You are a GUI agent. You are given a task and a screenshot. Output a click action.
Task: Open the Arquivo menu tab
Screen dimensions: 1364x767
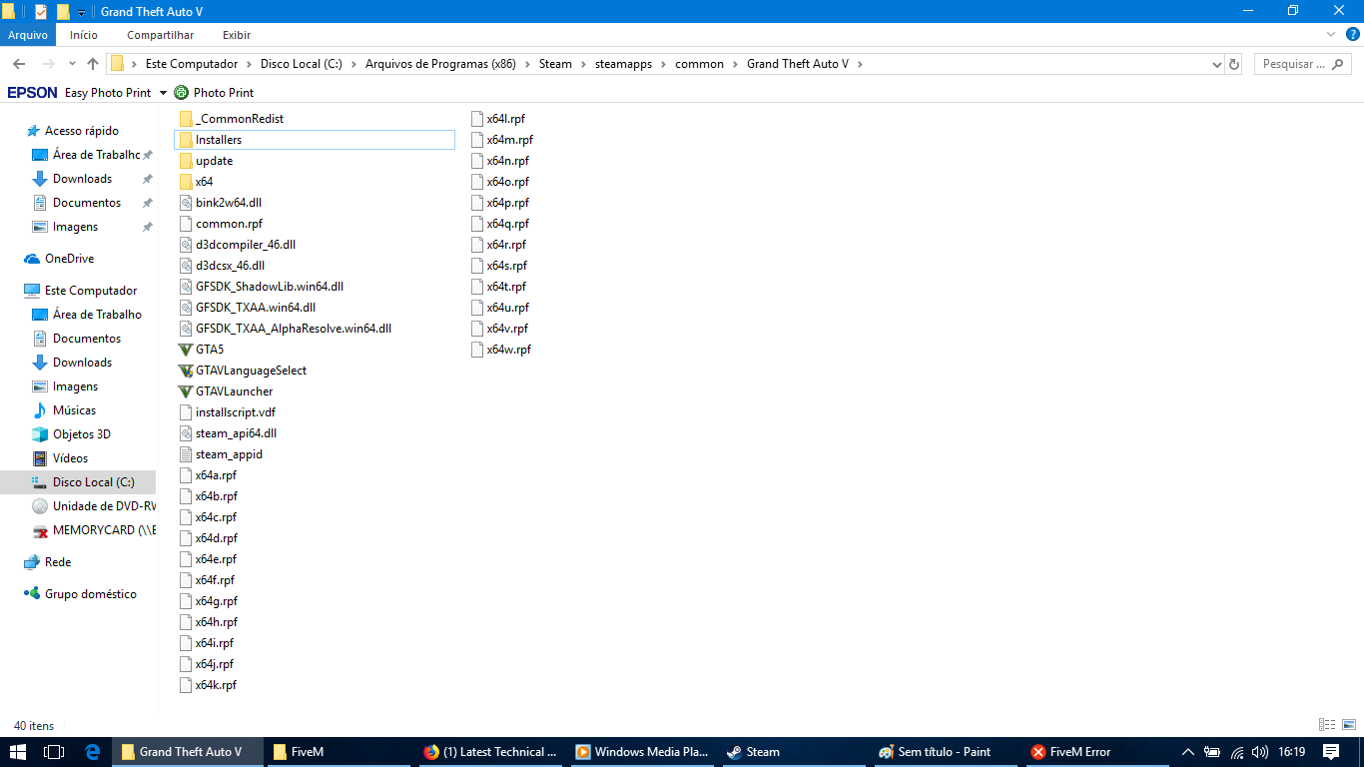(28, 35)
